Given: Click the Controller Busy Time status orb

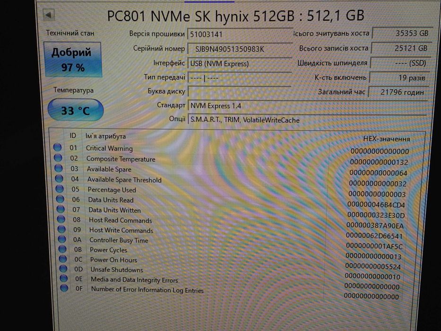Looking at the screenshot, I should (62, 239).
